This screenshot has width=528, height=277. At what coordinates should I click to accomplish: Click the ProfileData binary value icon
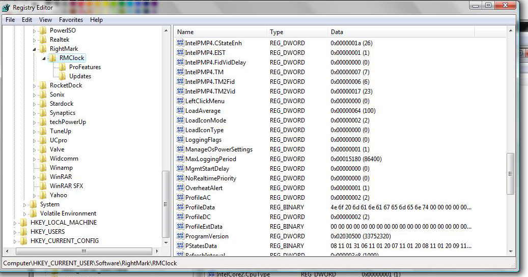[x=180, y=207]
